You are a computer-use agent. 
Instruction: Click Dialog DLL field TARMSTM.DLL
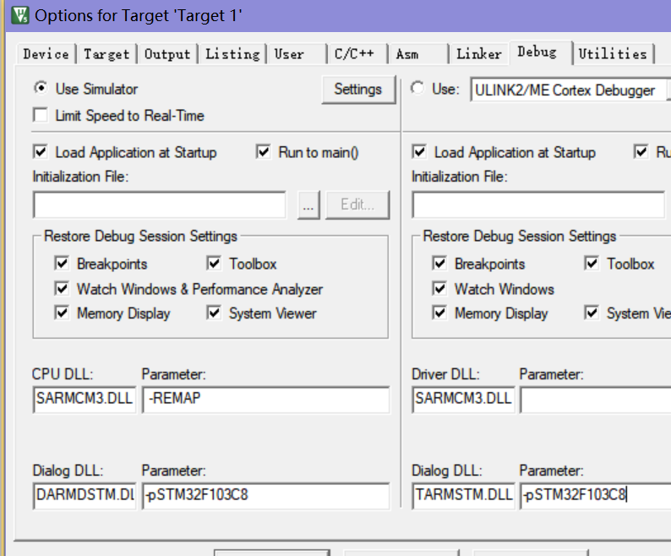(x=463, y=495)
